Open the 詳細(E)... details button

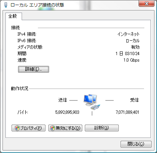point(34,69)
